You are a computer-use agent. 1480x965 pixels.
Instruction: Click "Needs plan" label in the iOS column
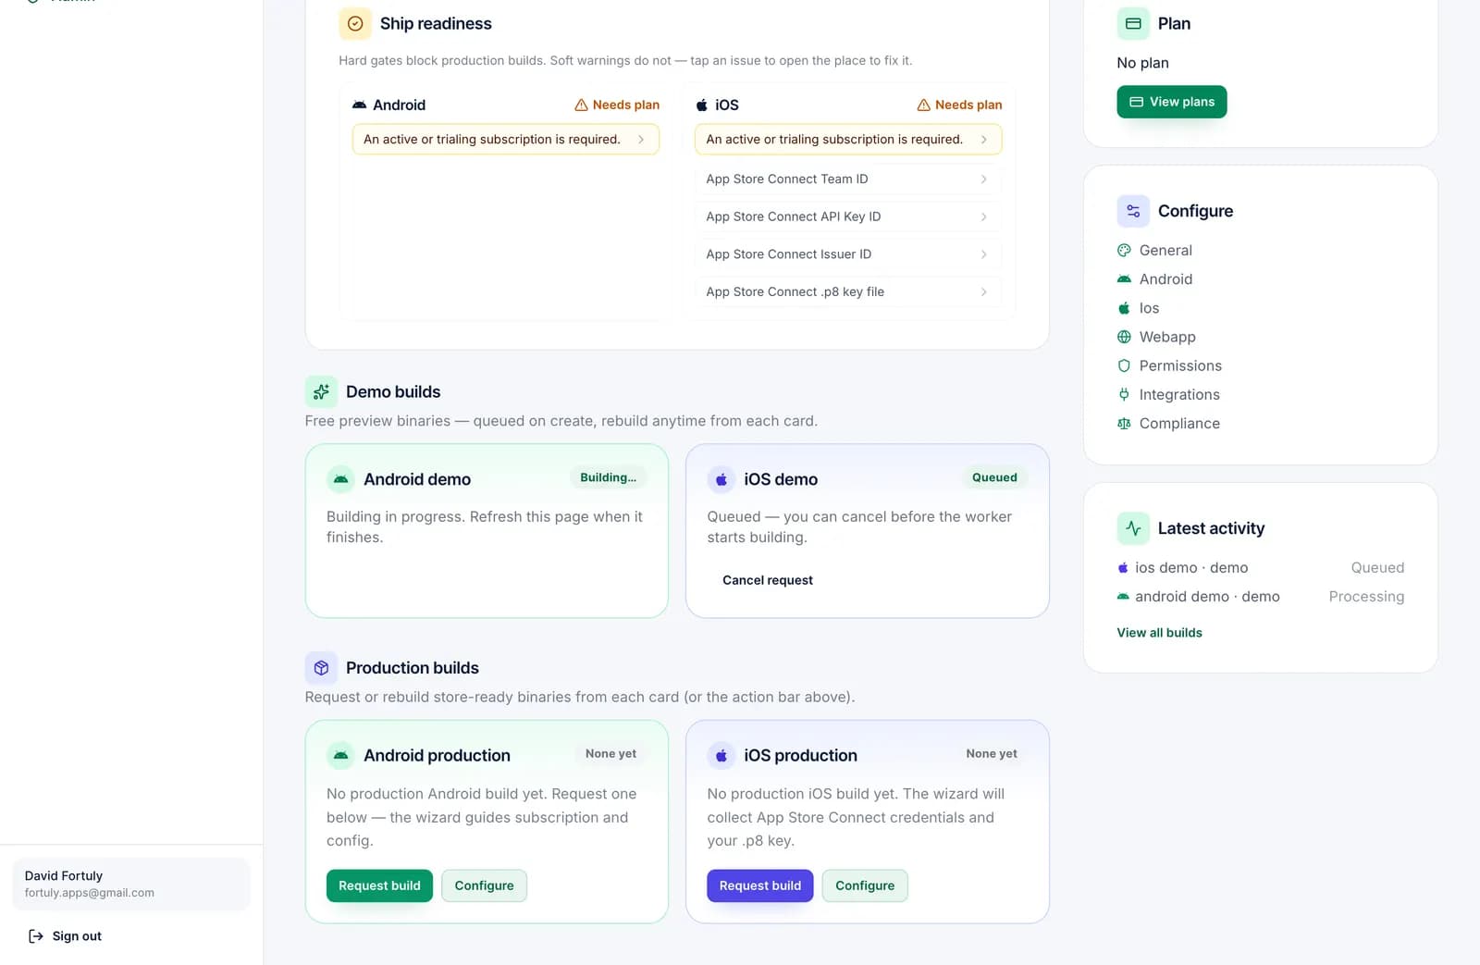[x=968, y=105]
